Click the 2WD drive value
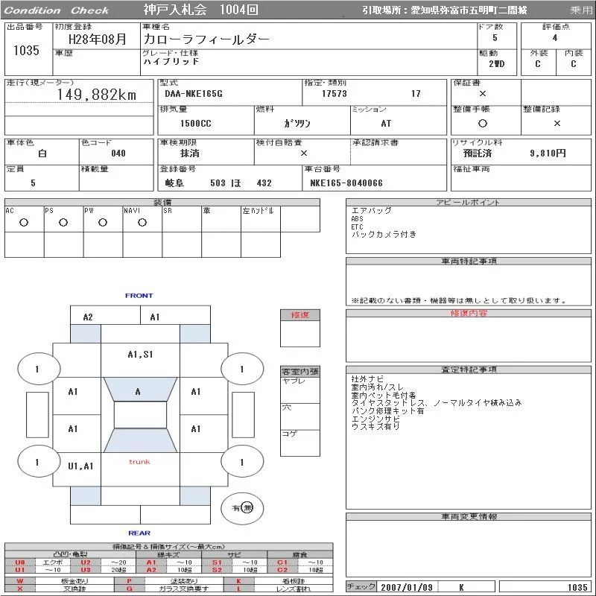 (x=497, y=64)
